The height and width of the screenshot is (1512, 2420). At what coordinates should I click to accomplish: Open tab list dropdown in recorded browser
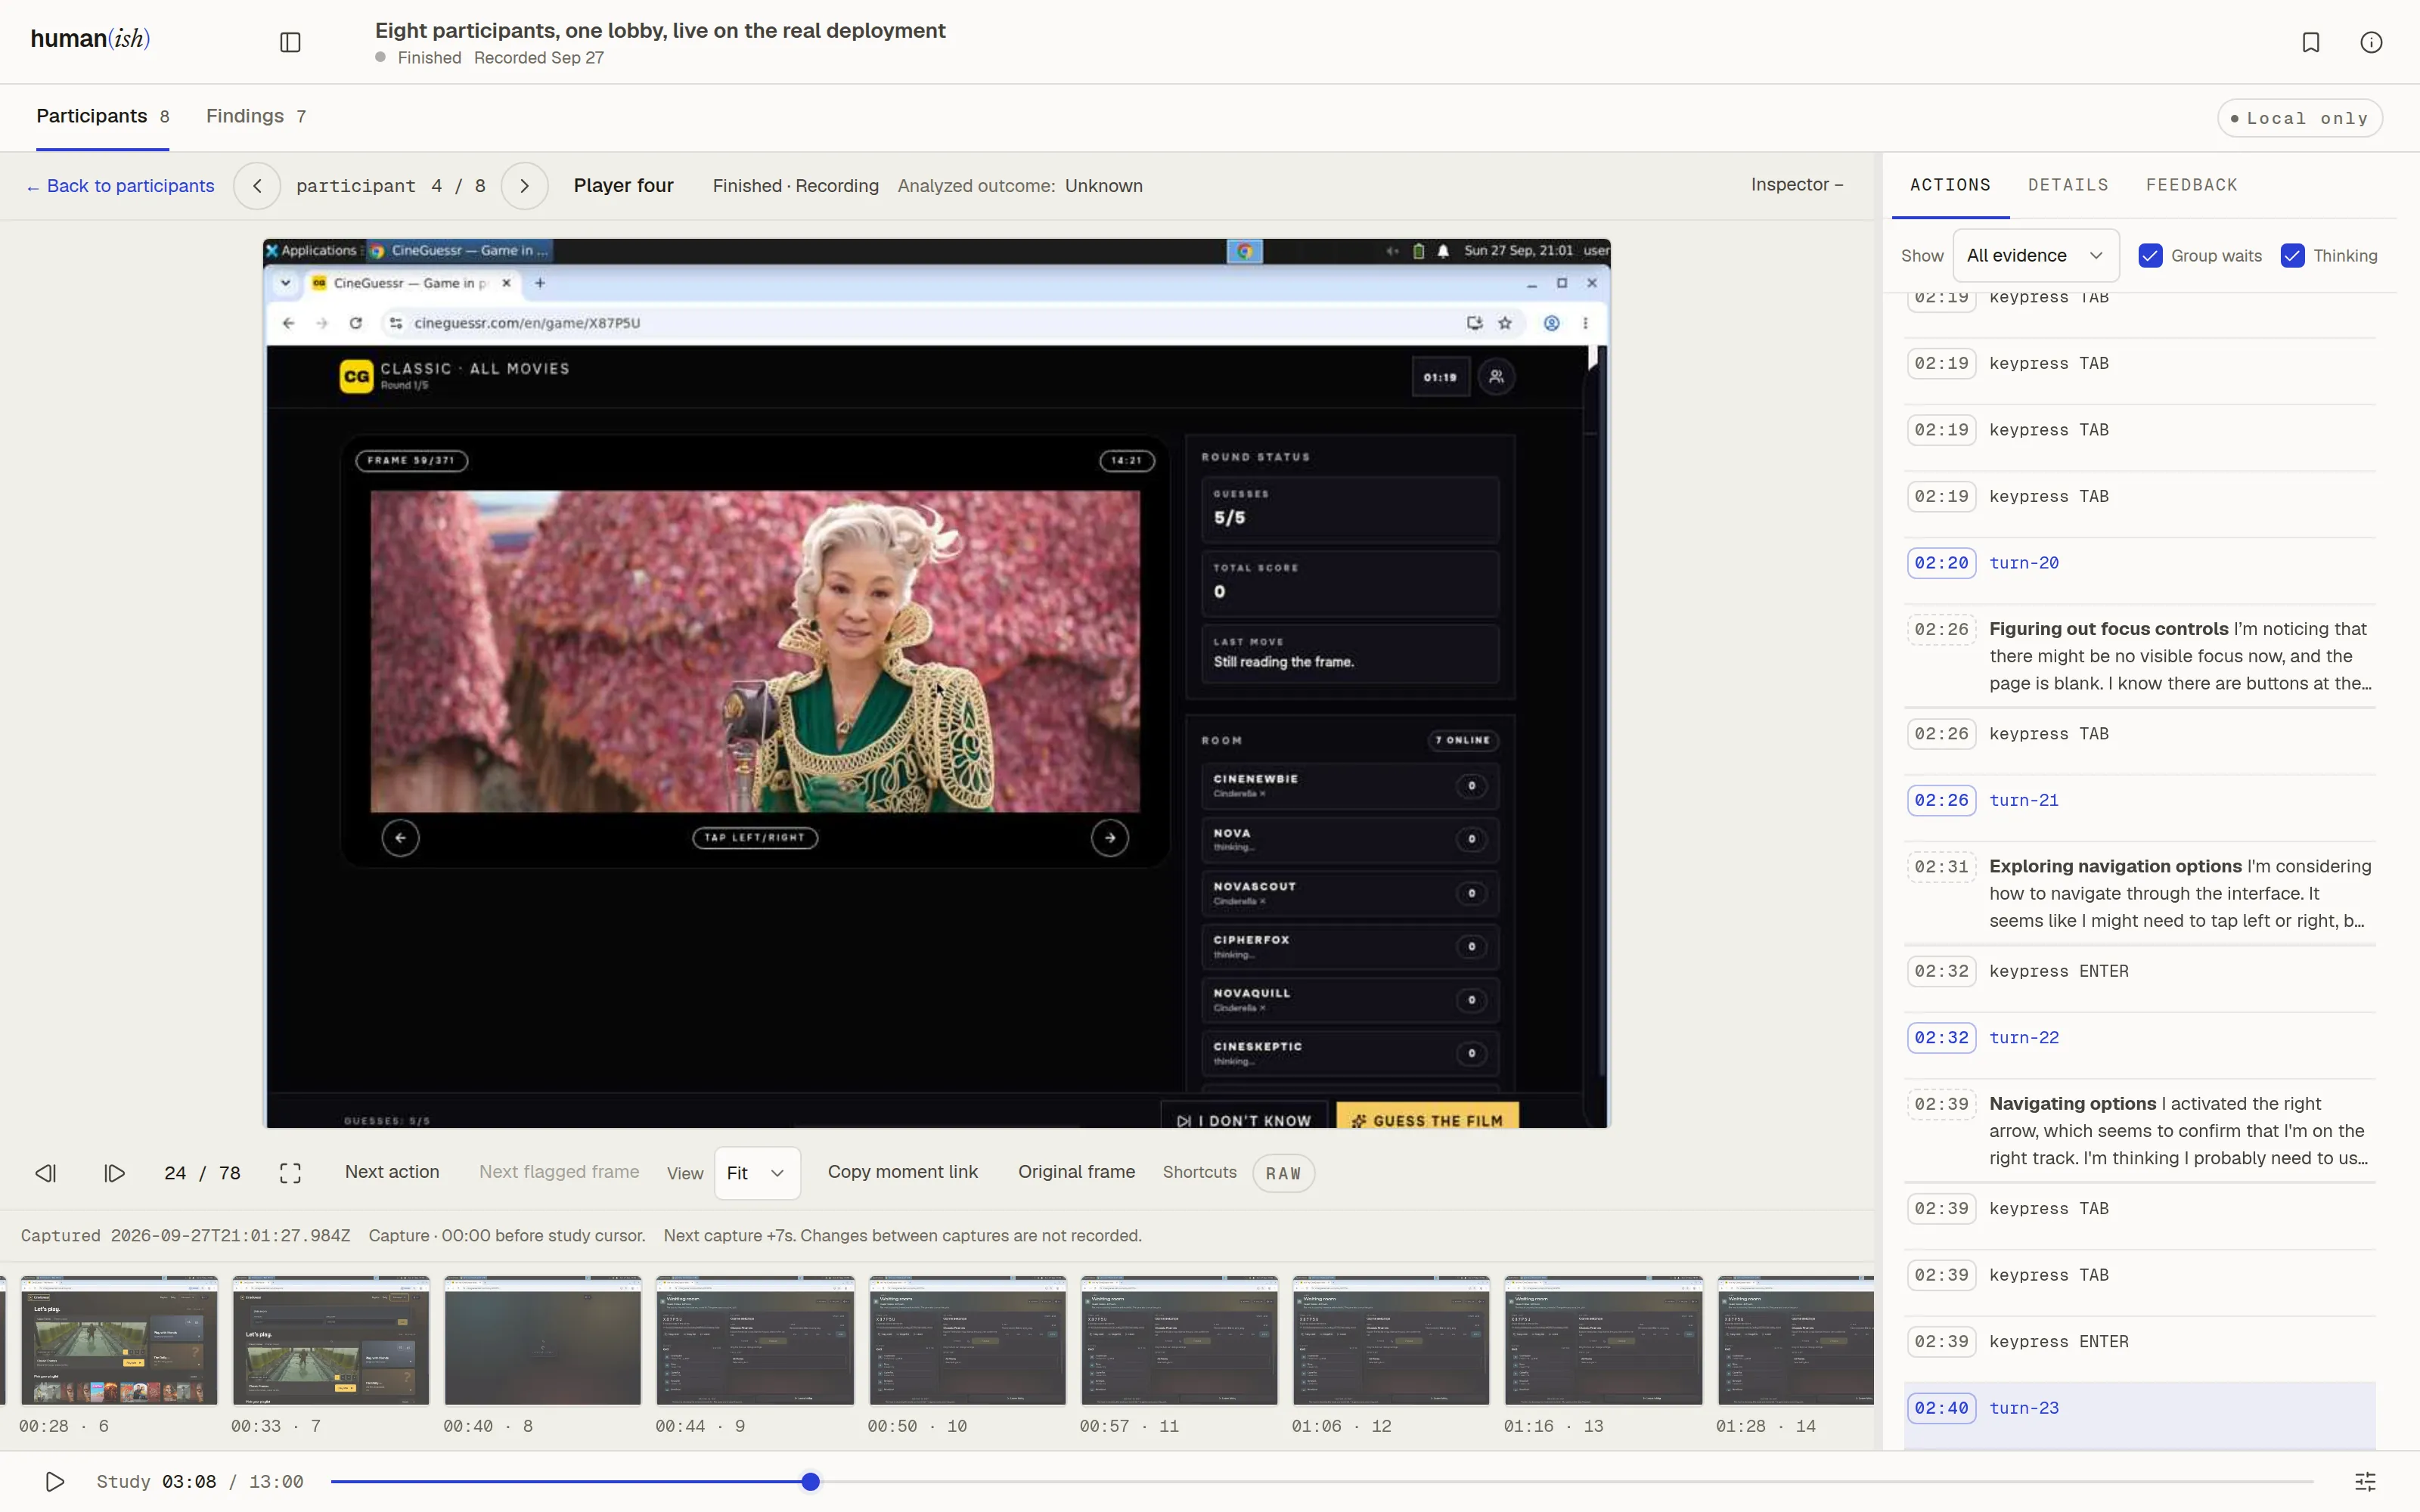pyautogui.click(x=286, y=283)
